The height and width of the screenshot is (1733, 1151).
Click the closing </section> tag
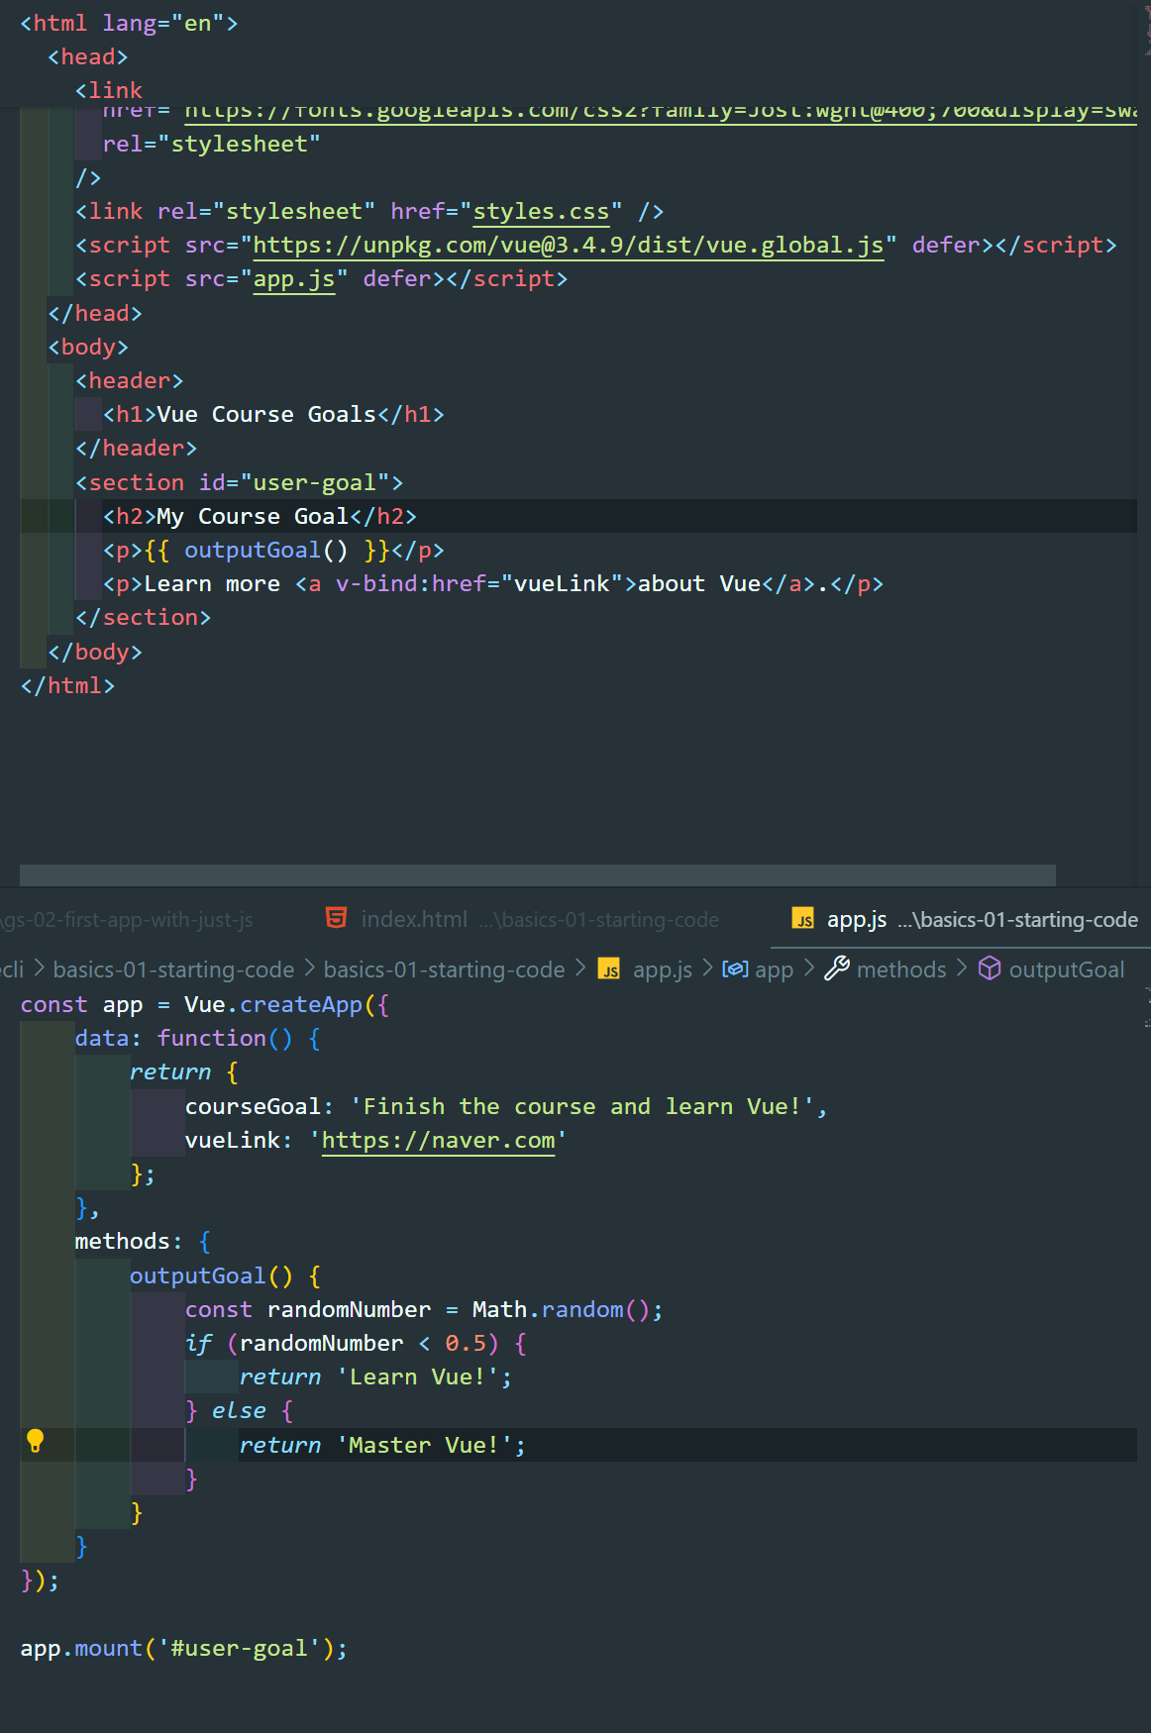[144, 618]
